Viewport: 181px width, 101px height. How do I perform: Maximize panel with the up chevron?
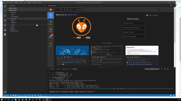171,69
